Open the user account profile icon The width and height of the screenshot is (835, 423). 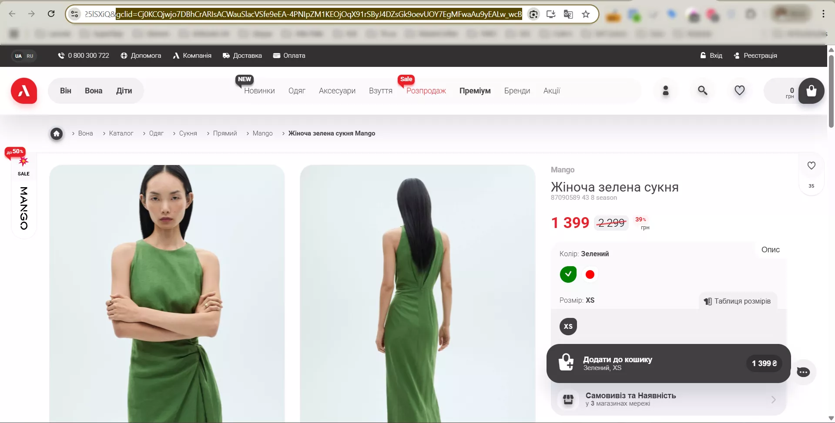coord(665,90)
